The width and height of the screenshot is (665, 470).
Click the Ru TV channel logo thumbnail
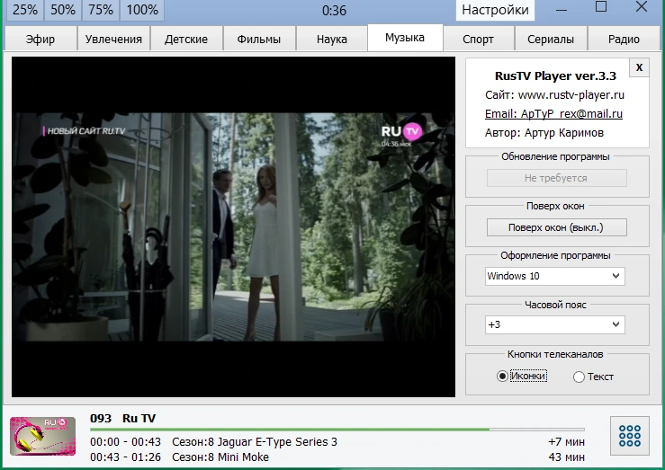click(43, 436)
